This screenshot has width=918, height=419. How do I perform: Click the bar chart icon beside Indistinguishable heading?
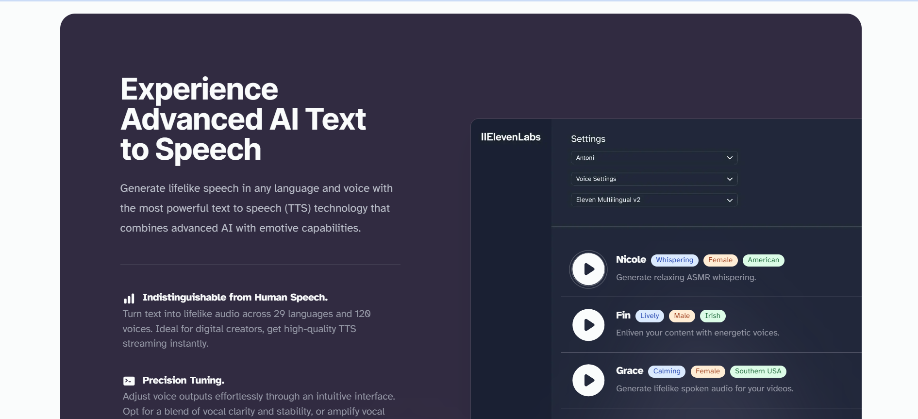pos(129,298)
